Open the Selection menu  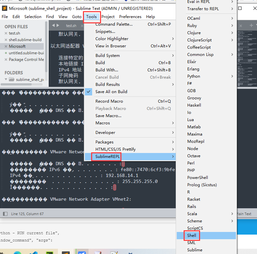tap(33, 17)
